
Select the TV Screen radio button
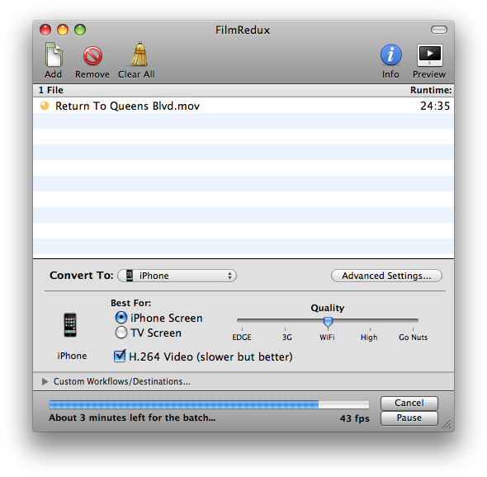coord(121,333)
